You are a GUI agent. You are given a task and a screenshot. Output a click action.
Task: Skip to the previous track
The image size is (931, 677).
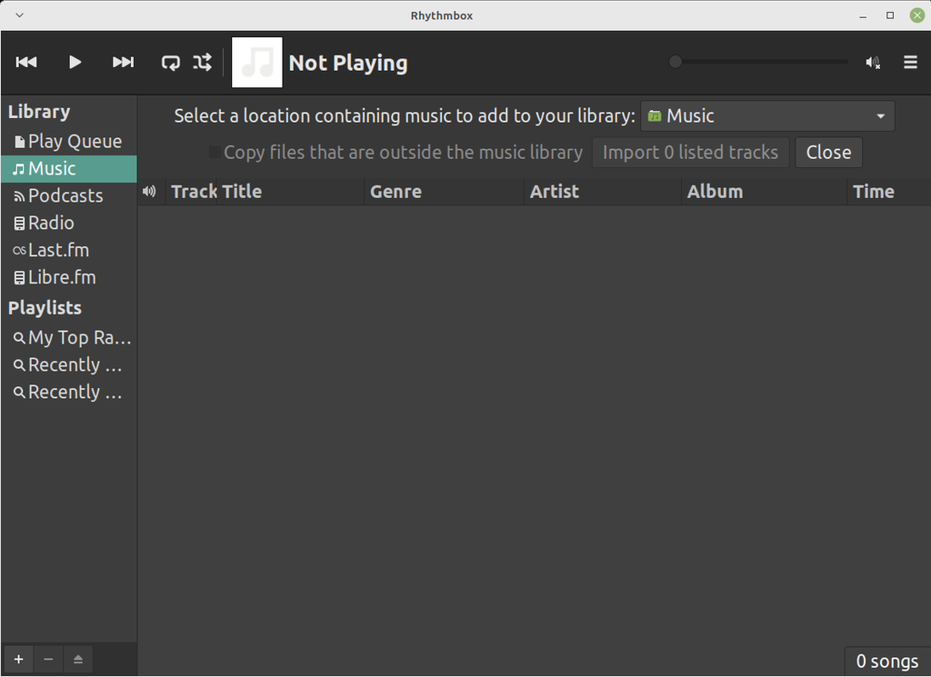26,63
